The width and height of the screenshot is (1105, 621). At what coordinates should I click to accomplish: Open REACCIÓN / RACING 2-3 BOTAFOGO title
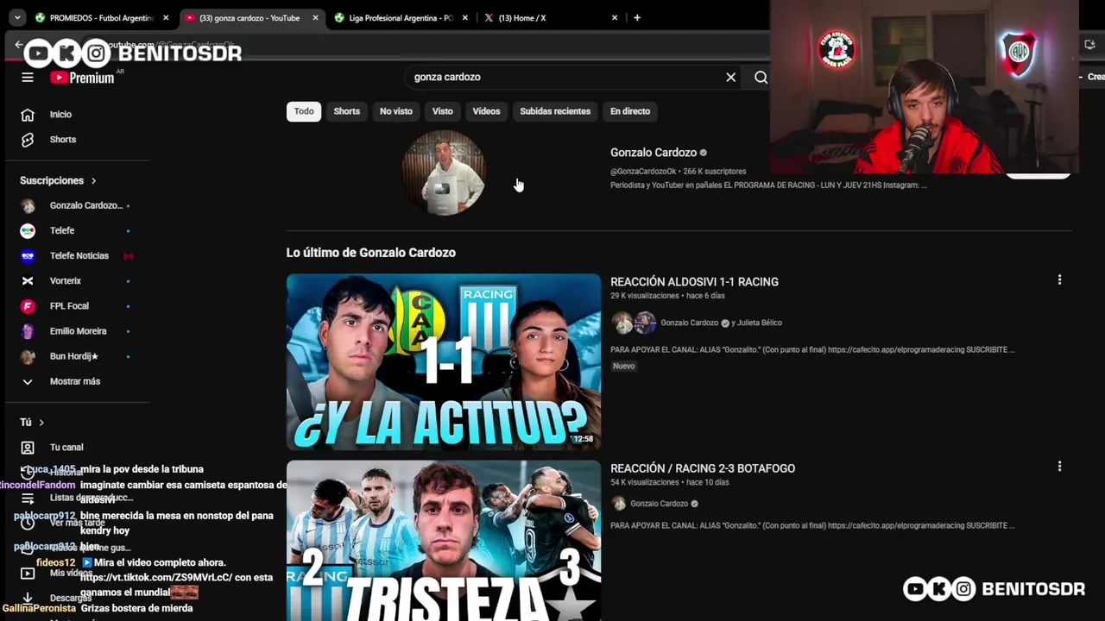pyautogui.click(x=703, y=468)
